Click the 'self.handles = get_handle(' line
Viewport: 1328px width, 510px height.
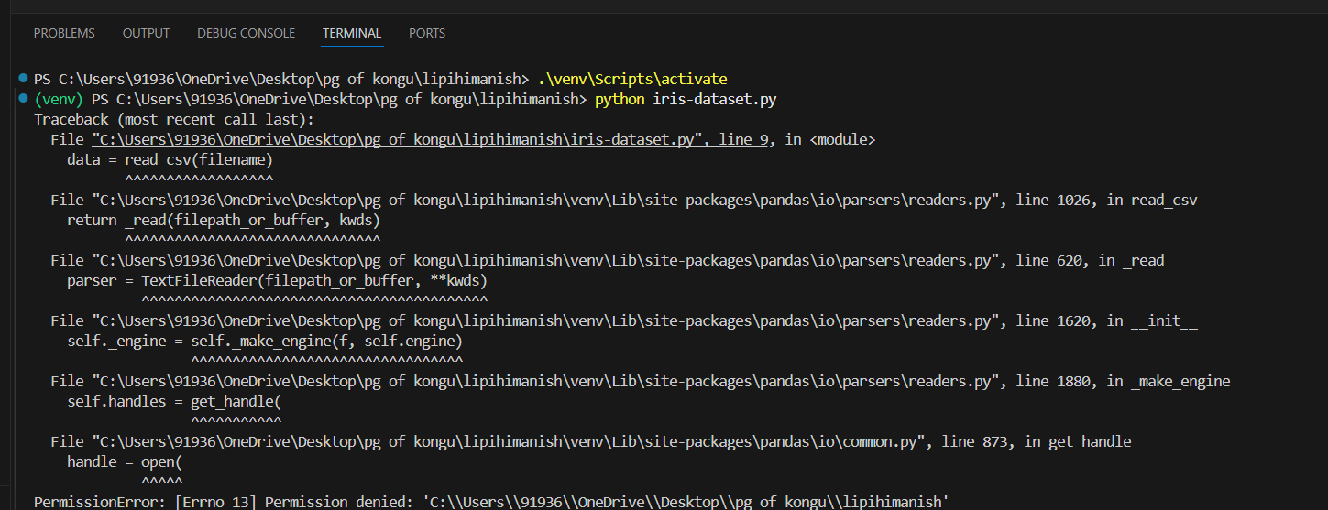coord(174,401)
